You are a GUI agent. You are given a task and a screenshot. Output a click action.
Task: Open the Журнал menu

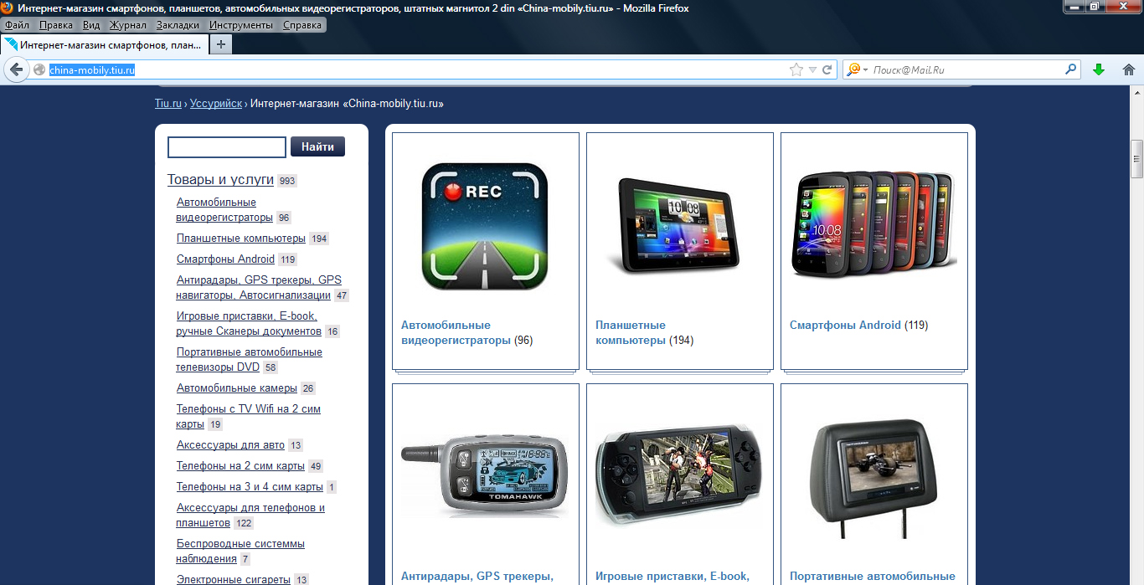tap(128, 25)
